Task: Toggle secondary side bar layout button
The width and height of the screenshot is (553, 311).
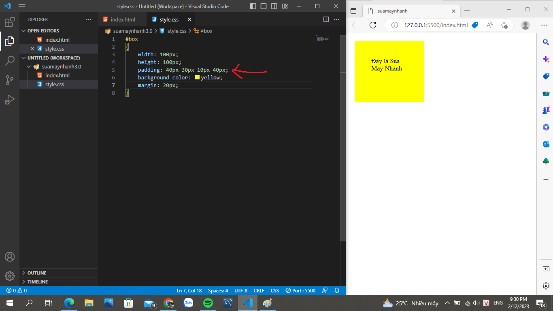Action: tap(274, 6)
